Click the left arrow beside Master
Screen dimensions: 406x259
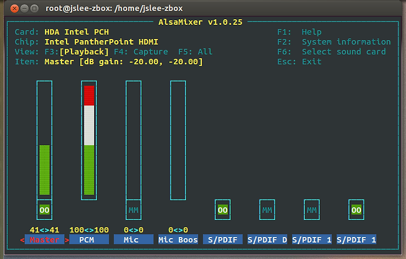pos(22,240)
